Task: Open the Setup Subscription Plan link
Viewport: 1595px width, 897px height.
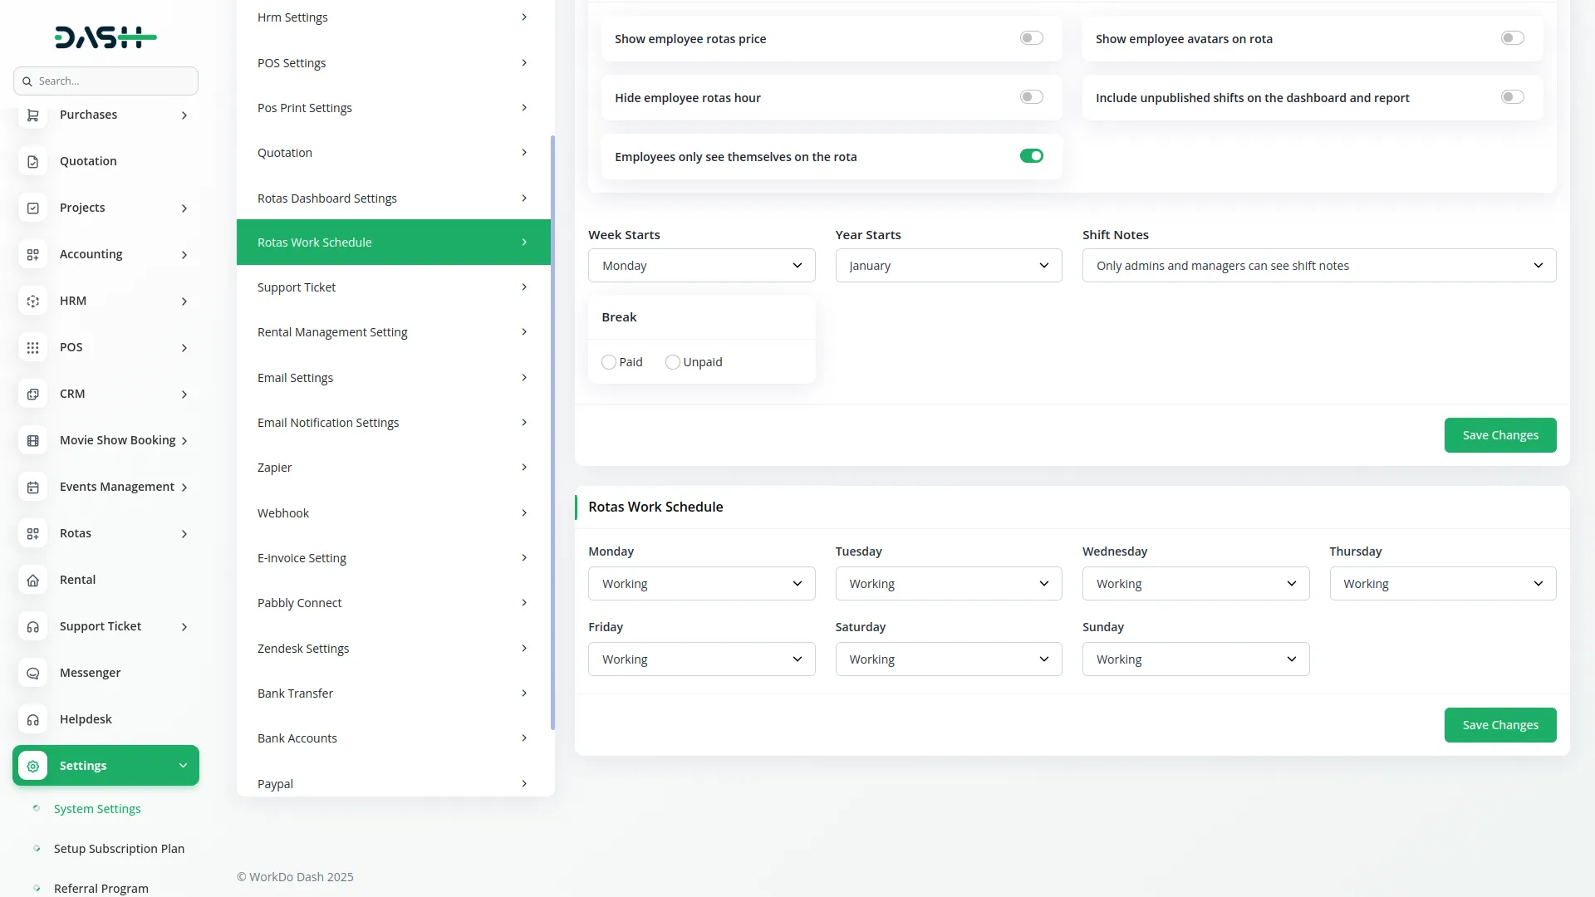Action: pyautogui.click(x=119, y=849)
